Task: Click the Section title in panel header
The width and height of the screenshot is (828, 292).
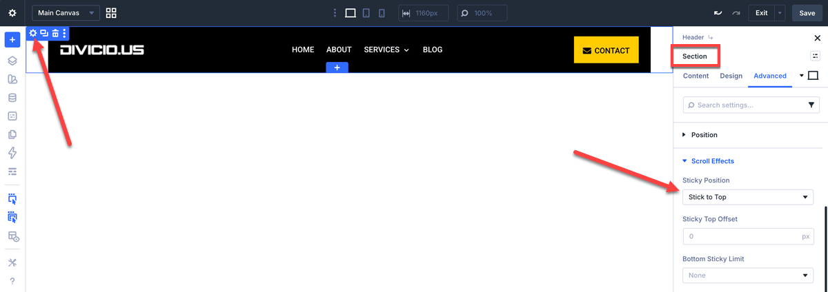Action: pos(695,56)
